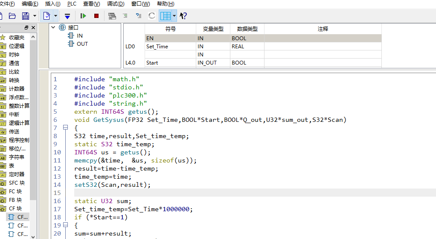Click the REAL data type cell
Image resolution: width=436 pixels, height=239 pixels.
[247, 47]
